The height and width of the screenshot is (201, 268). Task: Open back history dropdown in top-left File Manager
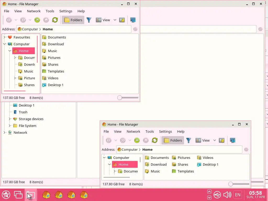point(16,20)
